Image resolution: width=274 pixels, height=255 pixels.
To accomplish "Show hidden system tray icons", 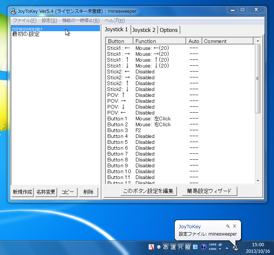I will pyautogui.click(x=227, y=248).
